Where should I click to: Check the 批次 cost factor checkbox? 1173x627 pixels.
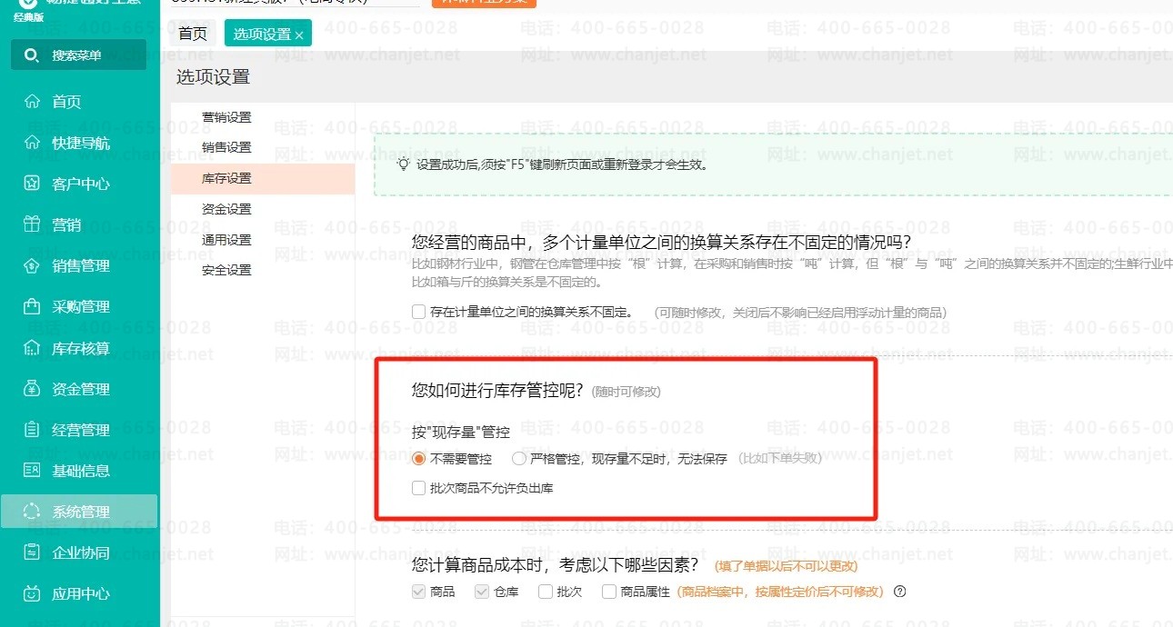tap(546, 592)
